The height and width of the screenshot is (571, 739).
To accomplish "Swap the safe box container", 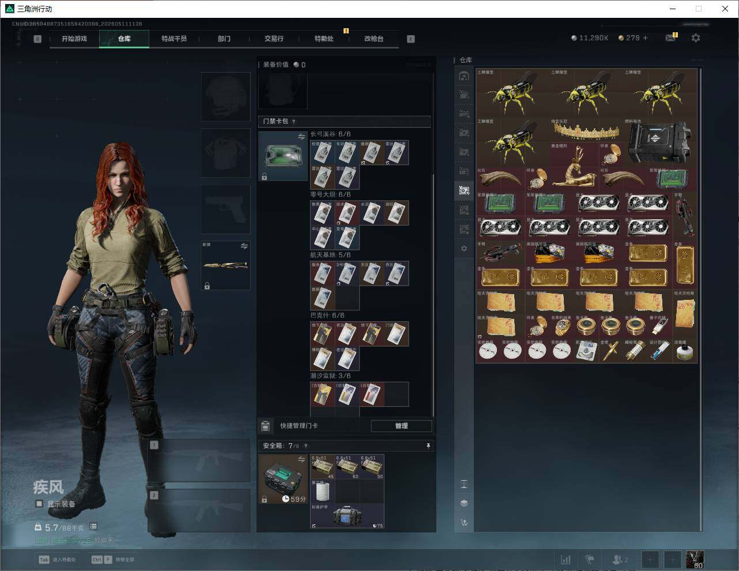I will click(x=301, y=459).
